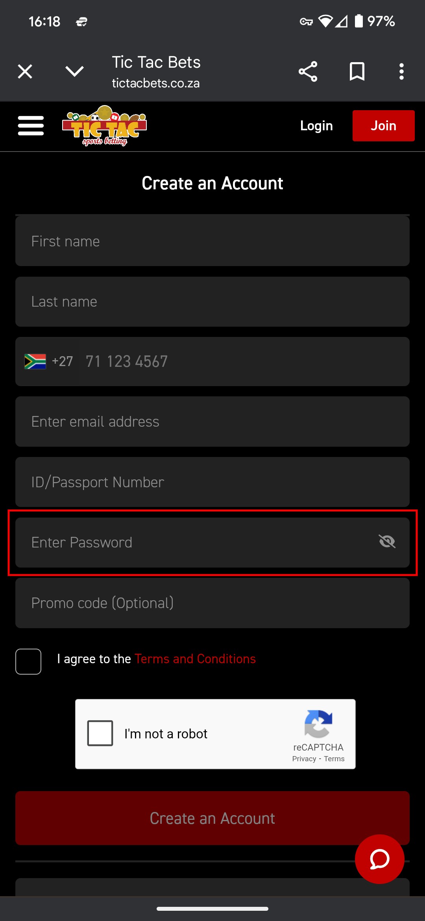Focus the ID/Passport Number field
The width and height of the screenshot is (425, 921).
click(213, 482)
